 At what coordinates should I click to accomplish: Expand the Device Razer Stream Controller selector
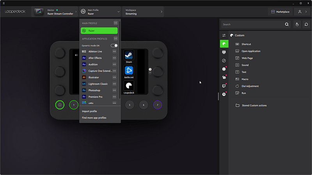(55, 12)
